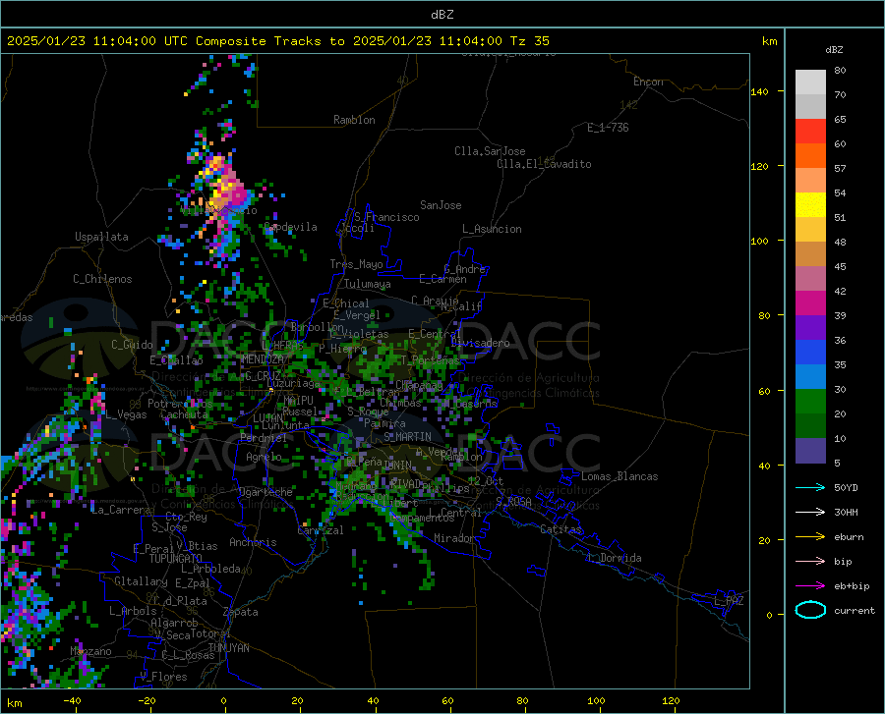Image resolution: width=885 pixels, height=714 pixels.
Task: Click the Ugarteche map label
Action: (265, 492)
